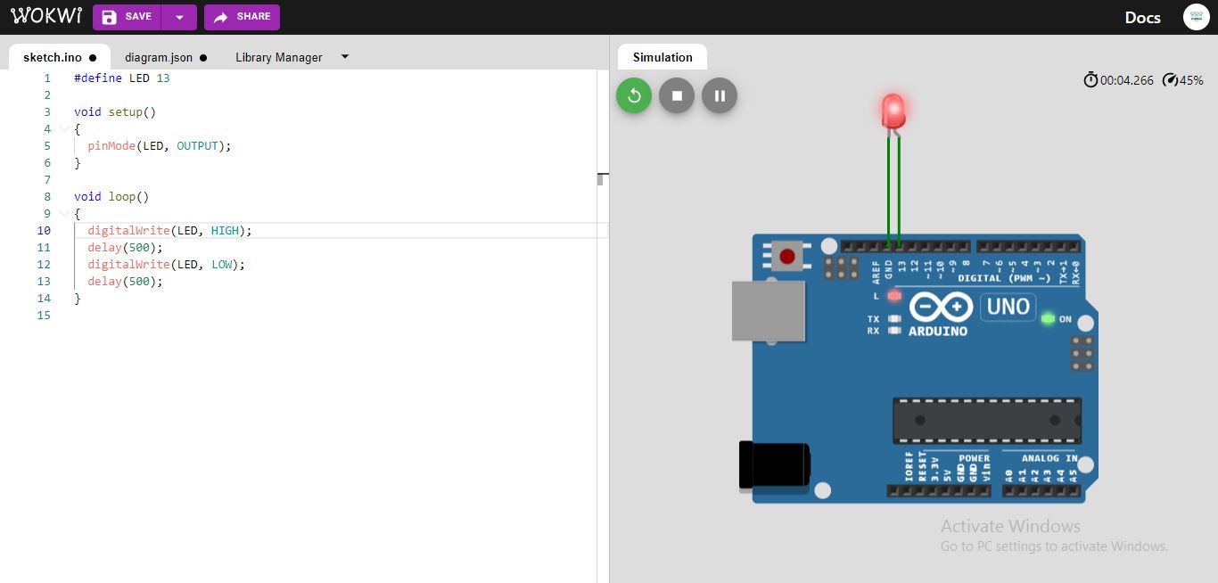Click the editor scrollbar thumb
1218x583 pixels.
(x=601, y=178)
